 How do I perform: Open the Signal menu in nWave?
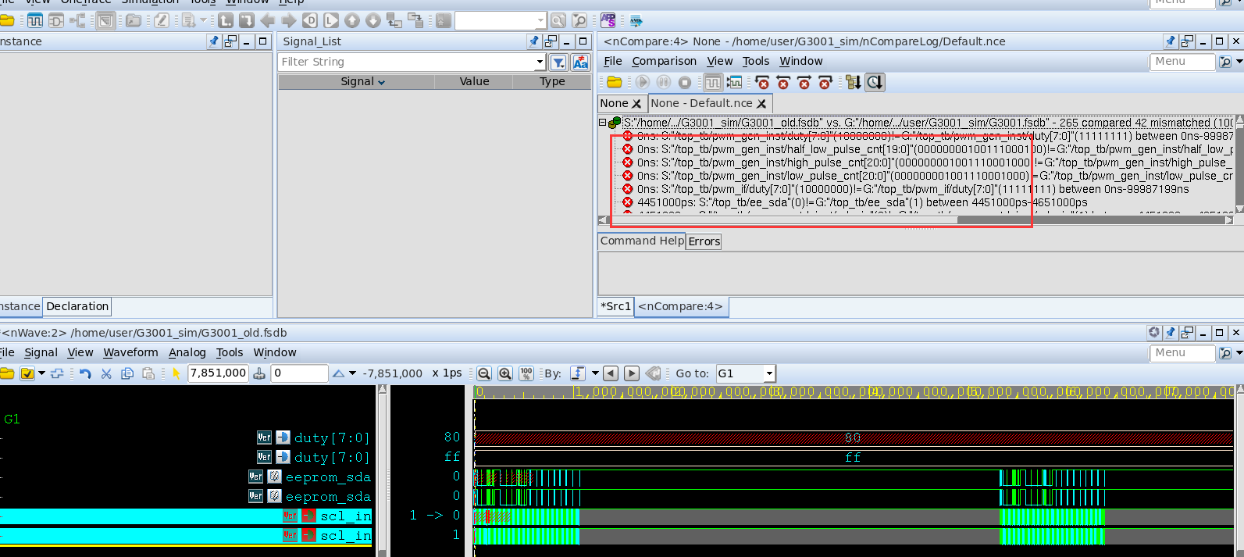[41, 352]
